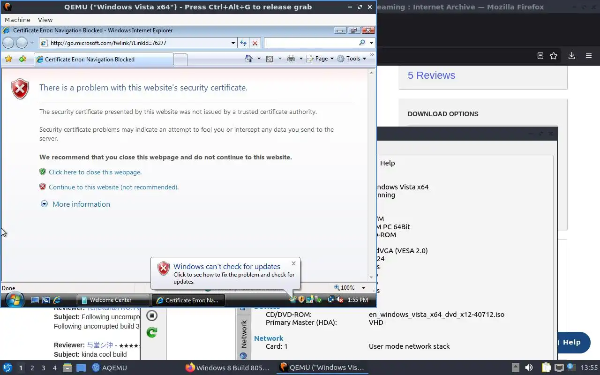The width and height of the screenshot is (600, 375).
Task: Open Firefox hamburger menu
Action: 589,56
